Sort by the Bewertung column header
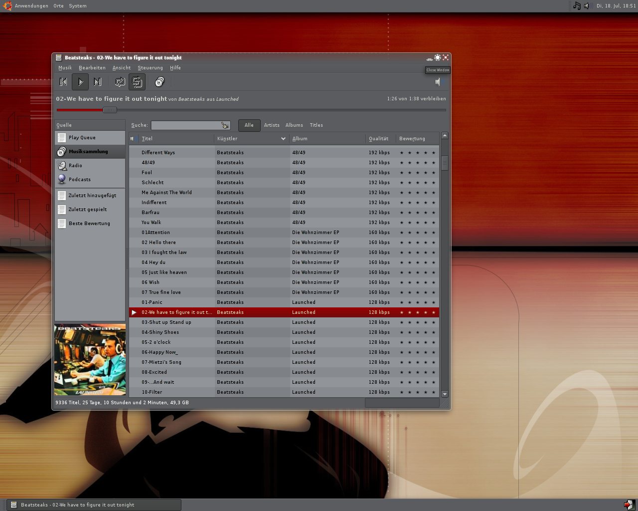Screen dimensions: 638x511 coord(418,139)
